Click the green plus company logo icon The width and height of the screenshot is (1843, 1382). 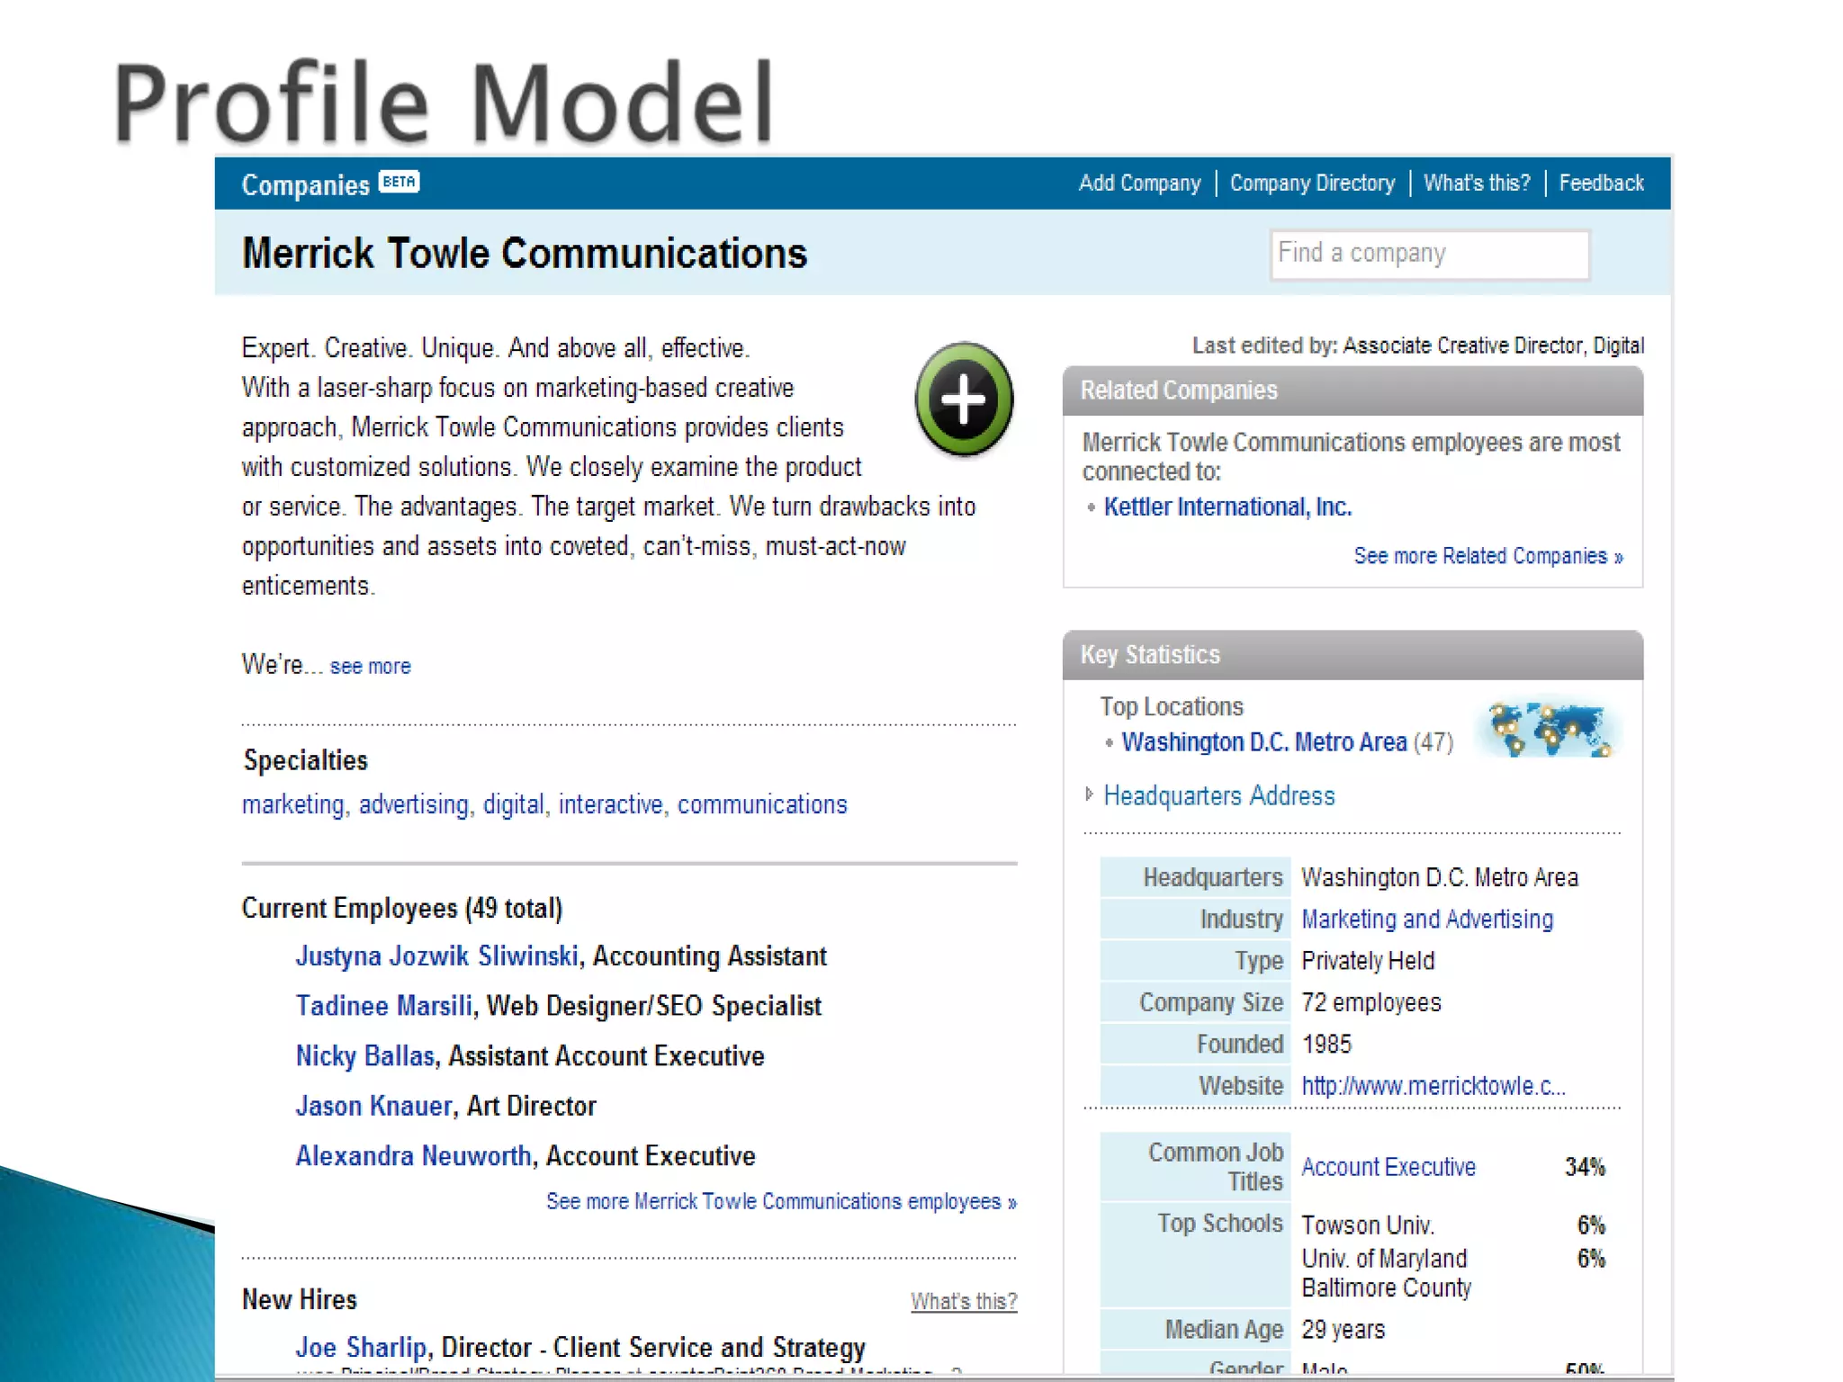pos(964,399)
